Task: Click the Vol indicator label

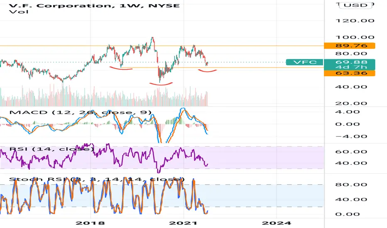Action: (19, 12)
